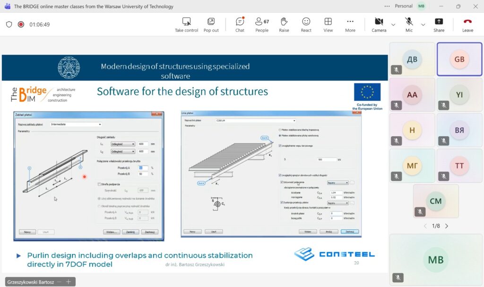The image size is (484, 287).
Task: Click the Pop out icon
Action: pos(211,25)
